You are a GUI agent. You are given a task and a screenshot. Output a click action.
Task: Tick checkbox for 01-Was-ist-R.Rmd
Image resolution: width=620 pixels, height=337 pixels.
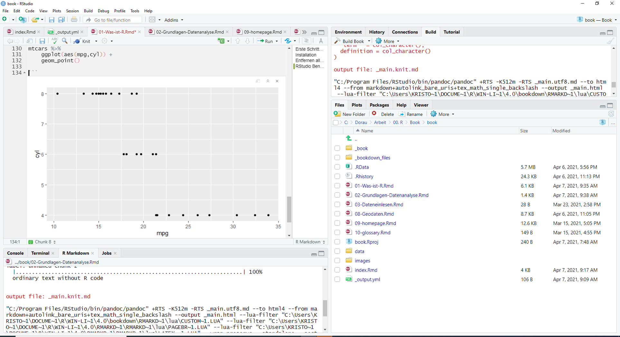tap(337, 186)
